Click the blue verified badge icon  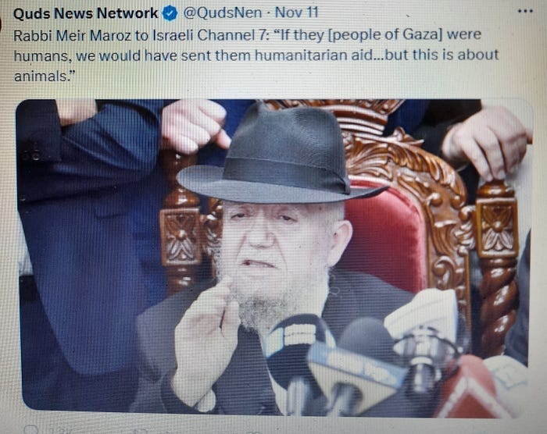tap(170, 13)
